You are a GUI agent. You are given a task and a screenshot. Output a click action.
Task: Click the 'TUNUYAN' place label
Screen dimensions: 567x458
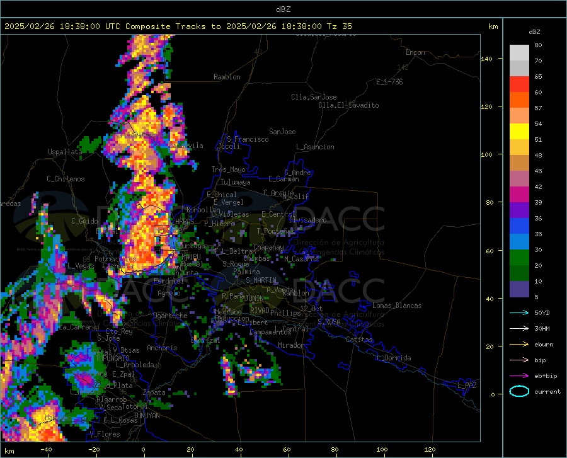146,416
